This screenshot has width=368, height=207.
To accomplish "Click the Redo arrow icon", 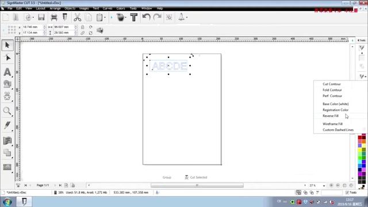I will (157, 17).
